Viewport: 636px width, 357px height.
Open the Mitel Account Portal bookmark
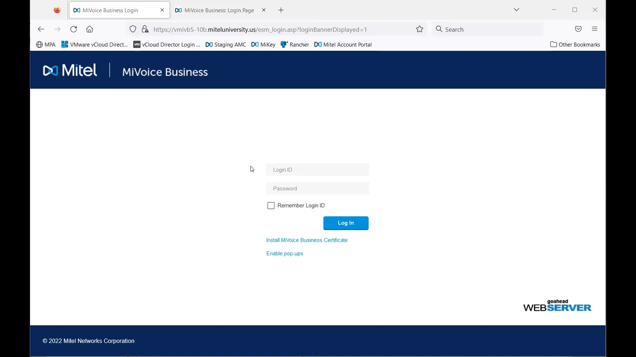(x=343, y=44)
